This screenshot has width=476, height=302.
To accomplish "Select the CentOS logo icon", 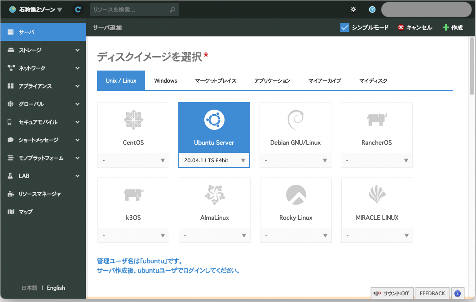I will (x=133, y=120).
